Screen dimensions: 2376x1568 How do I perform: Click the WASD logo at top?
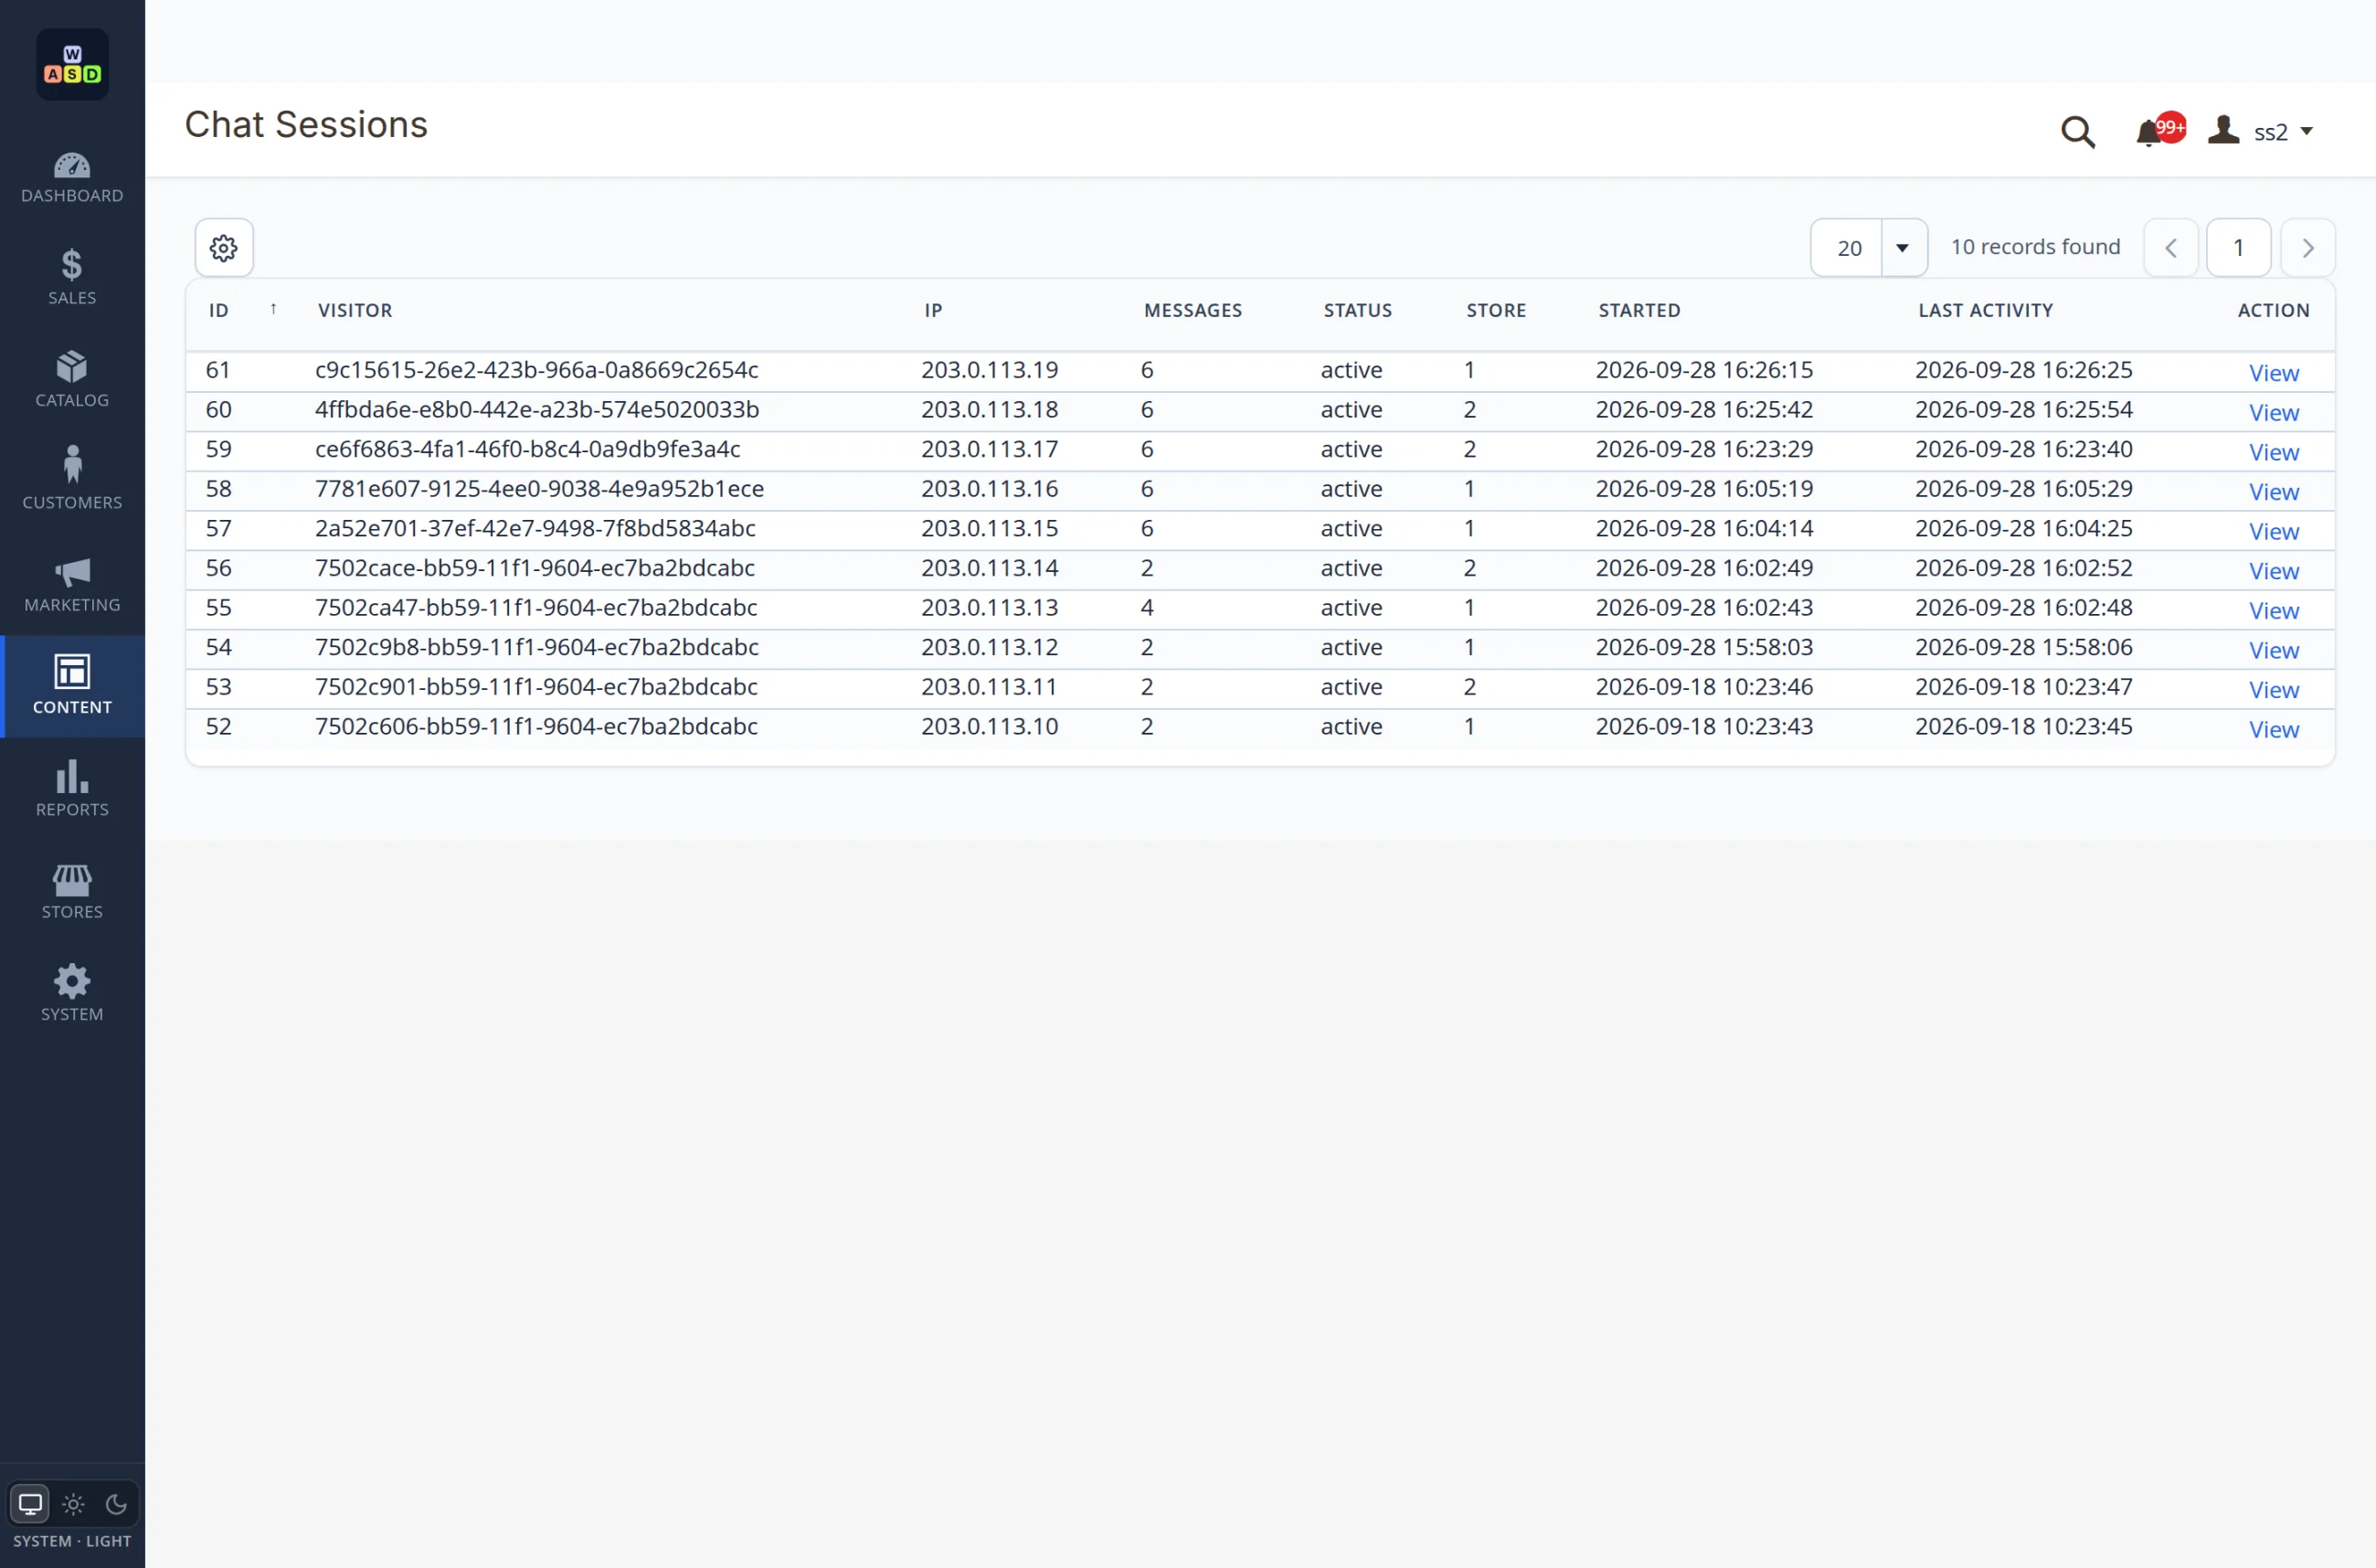coord(72,65)
